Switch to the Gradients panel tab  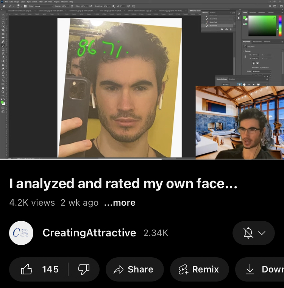(262, 13)
